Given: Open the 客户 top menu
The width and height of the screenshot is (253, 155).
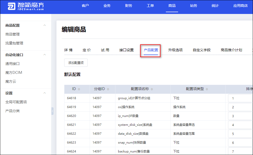Looking at the screenshot, I should pyautogui.click(x=85, y=6).
